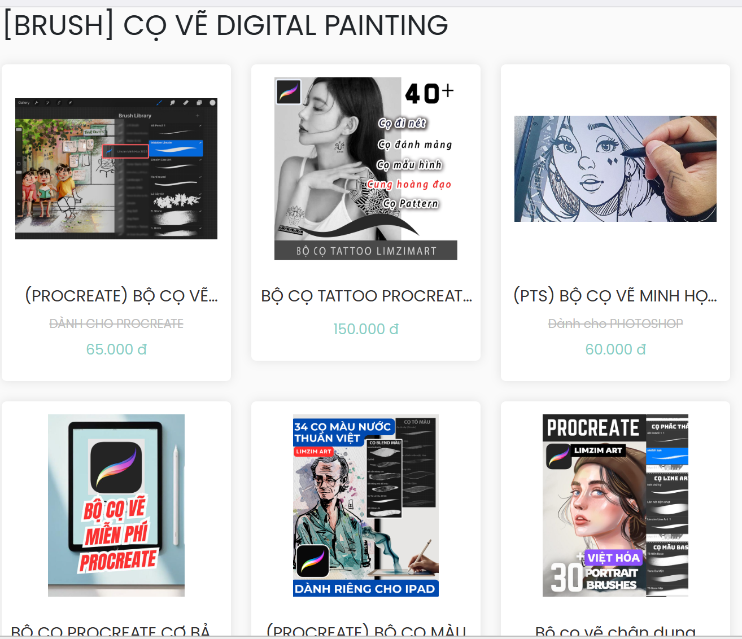The image size is (742, 639).
Task: Open the BỘ CỌ PROCREATE CƠ BẢ... title link
Action: [111, 631]
